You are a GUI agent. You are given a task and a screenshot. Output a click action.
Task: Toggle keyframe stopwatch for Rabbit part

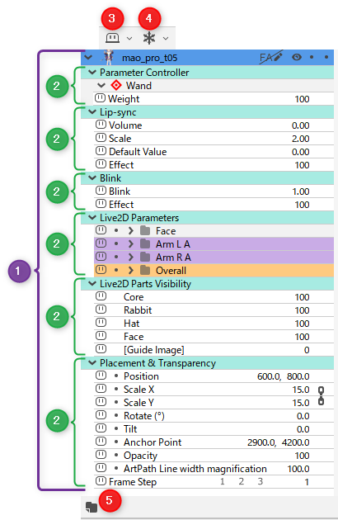(x=101, y=310)
